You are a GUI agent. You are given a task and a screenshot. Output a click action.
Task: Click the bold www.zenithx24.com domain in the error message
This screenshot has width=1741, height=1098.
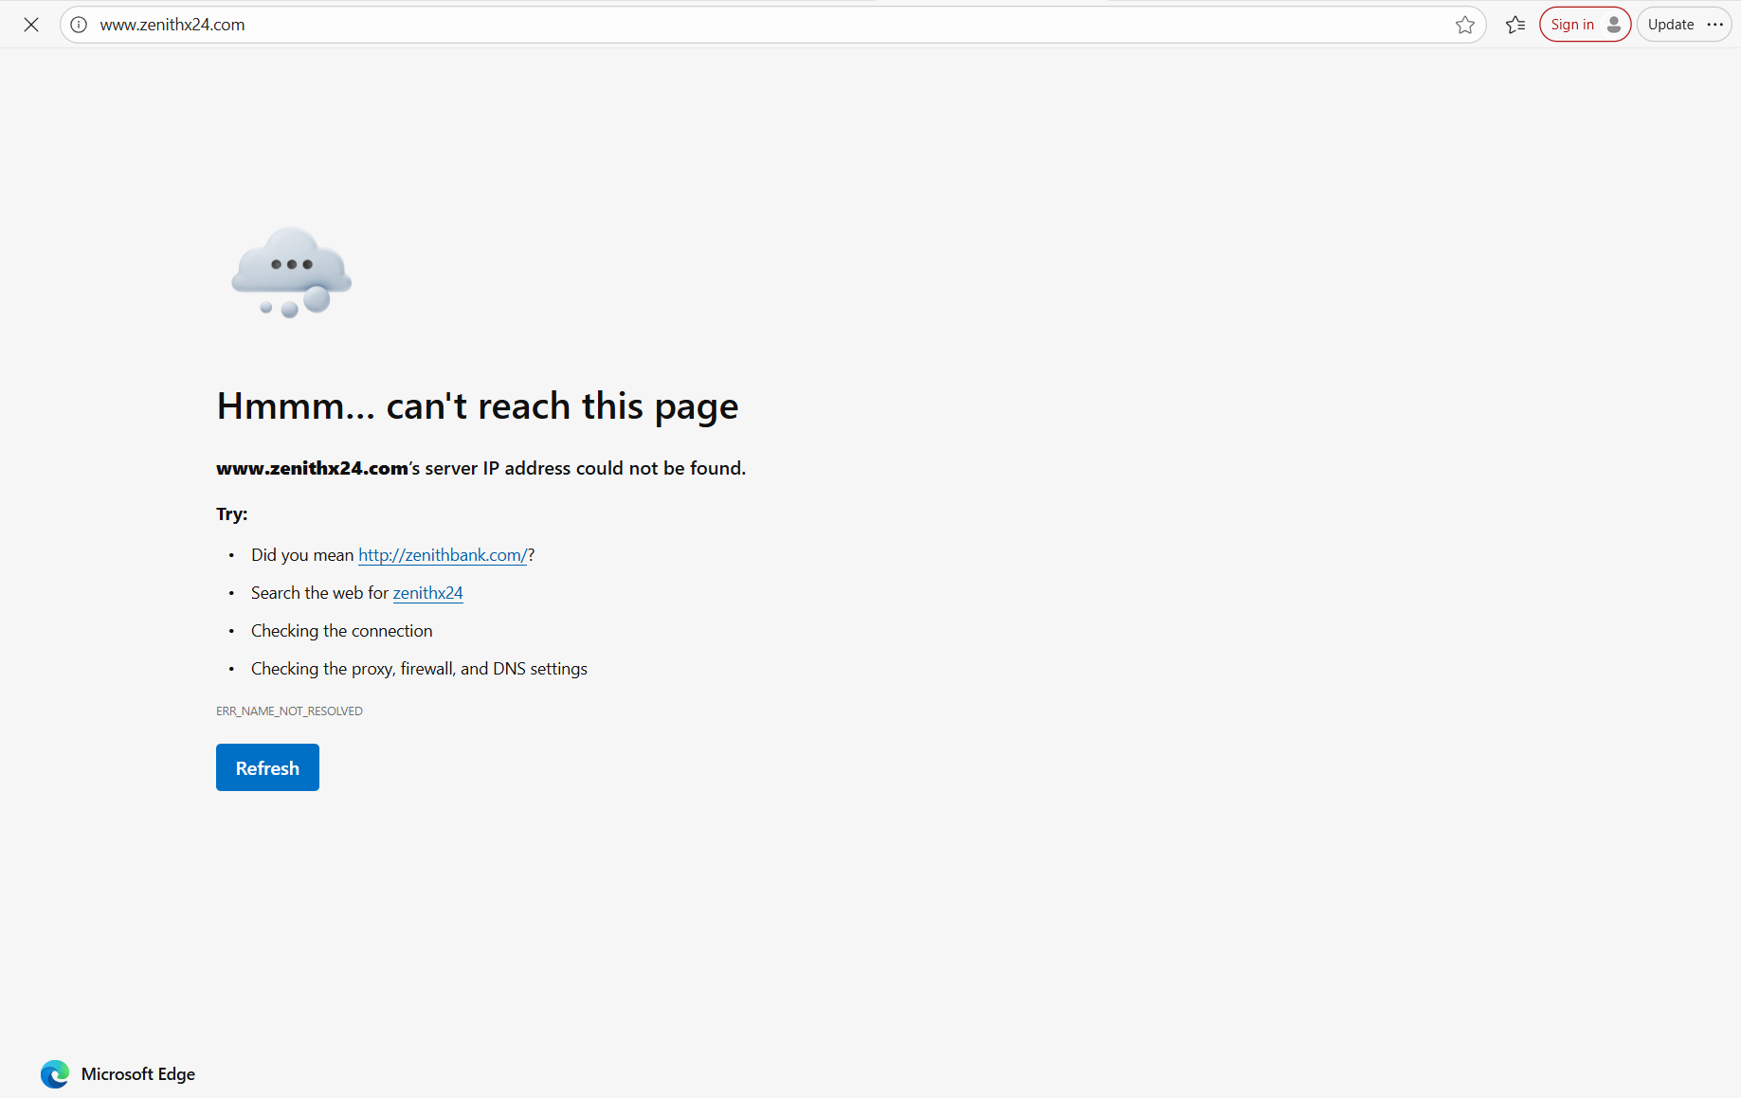point(312,468)
